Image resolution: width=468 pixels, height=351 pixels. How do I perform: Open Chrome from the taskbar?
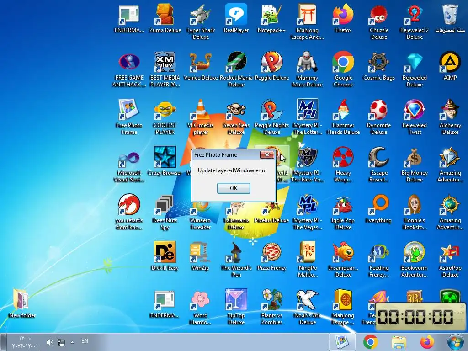coord(370,342)
